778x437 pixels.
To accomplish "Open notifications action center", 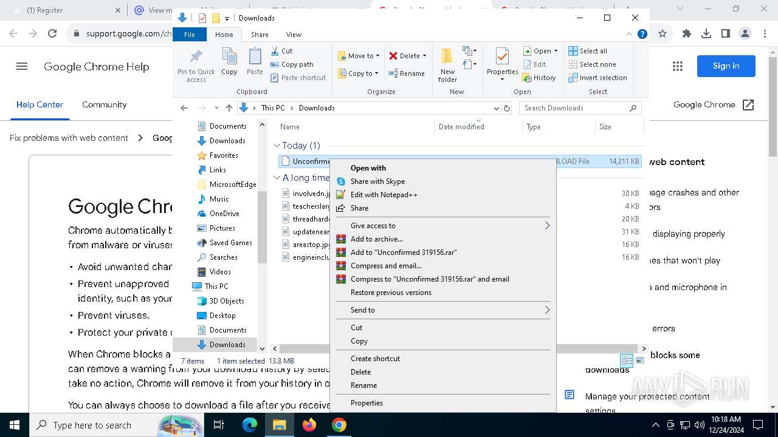I will click(758, 425).
